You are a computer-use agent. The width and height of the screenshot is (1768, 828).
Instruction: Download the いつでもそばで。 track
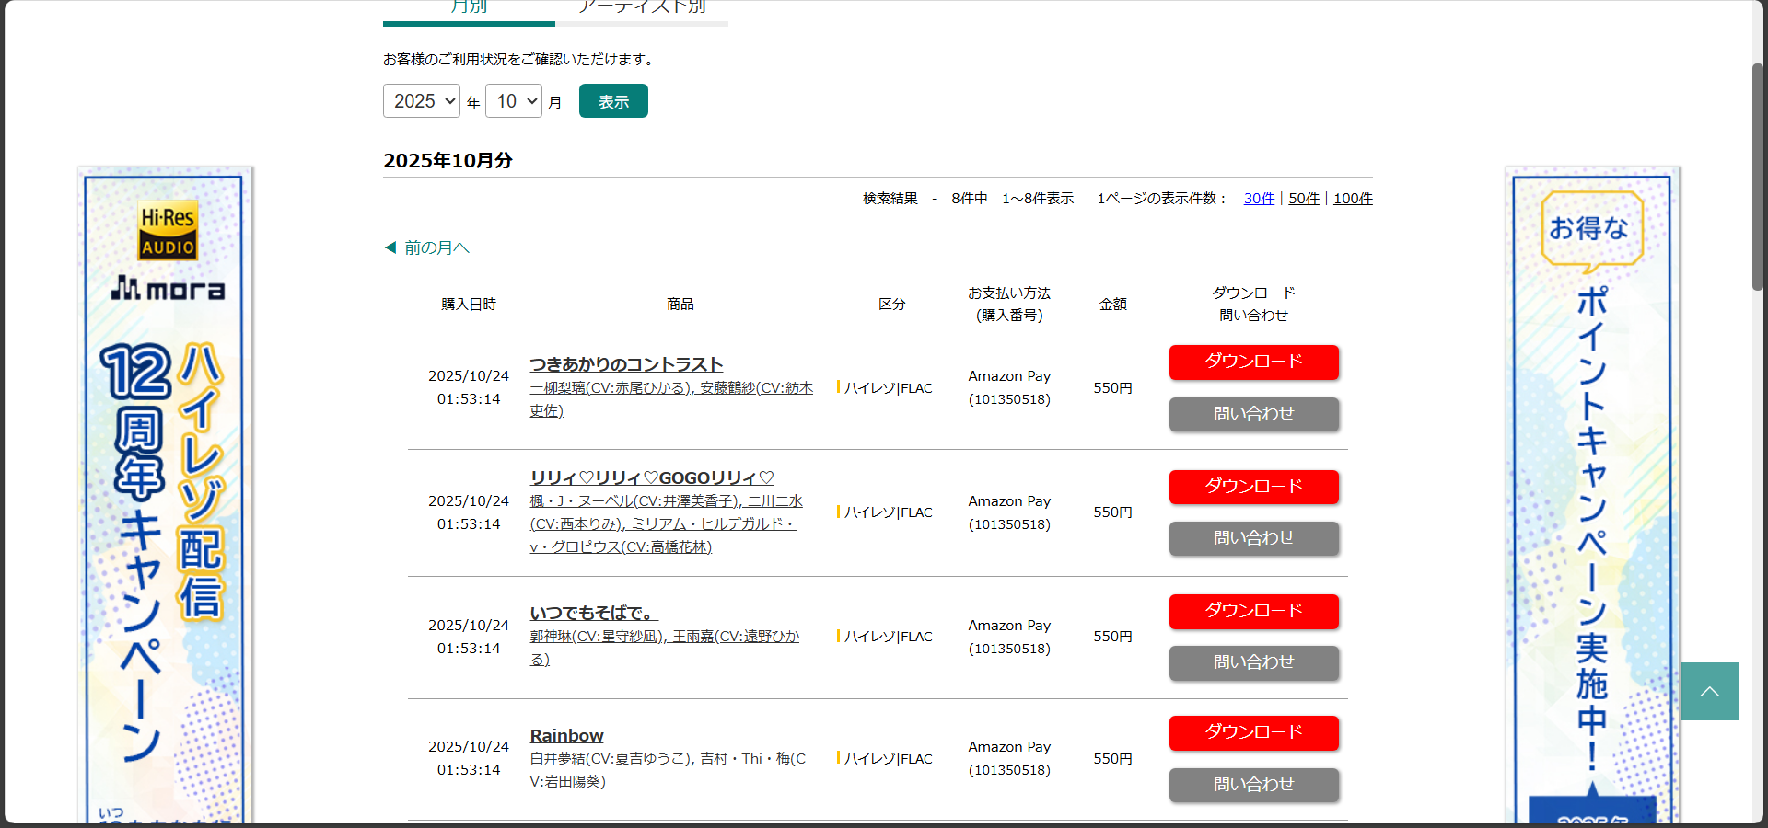(1253, 611)
